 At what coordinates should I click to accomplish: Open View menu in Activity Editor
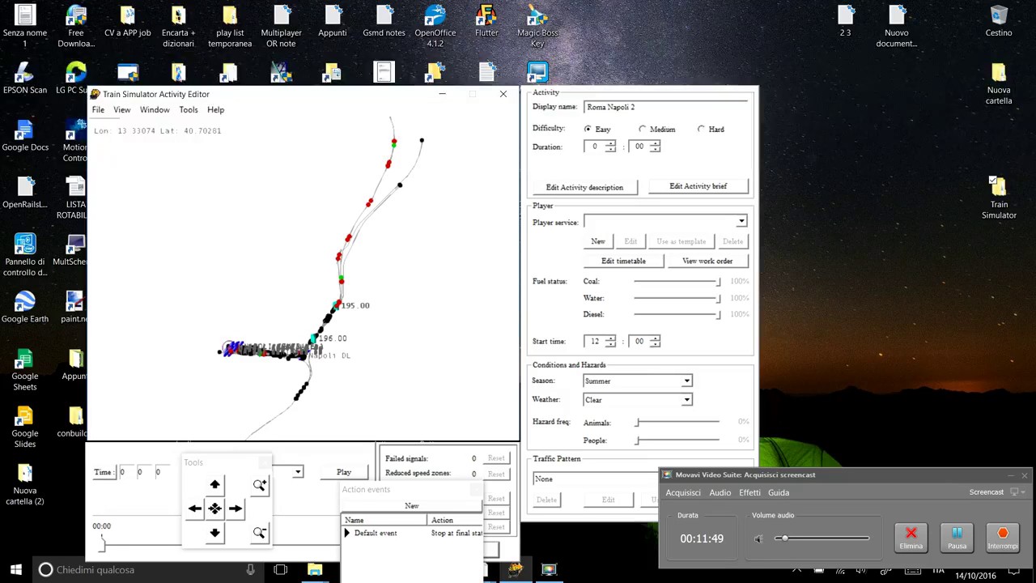pos(121,109)
